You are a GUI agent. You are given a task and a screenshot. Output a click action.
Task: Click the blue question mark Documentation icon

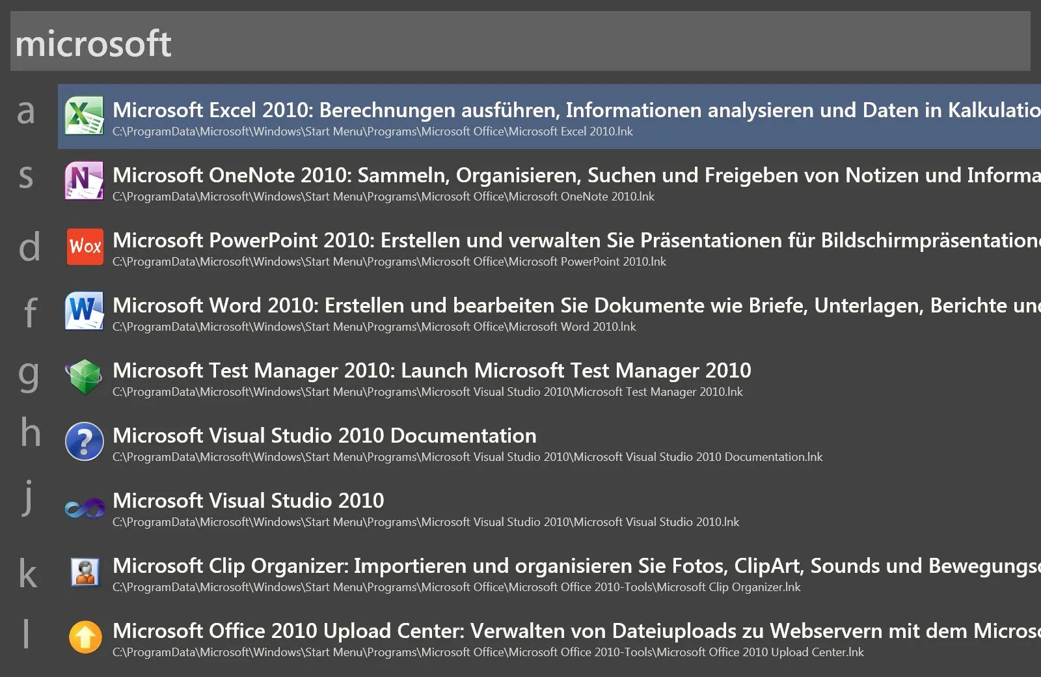[x=85, y=441]
